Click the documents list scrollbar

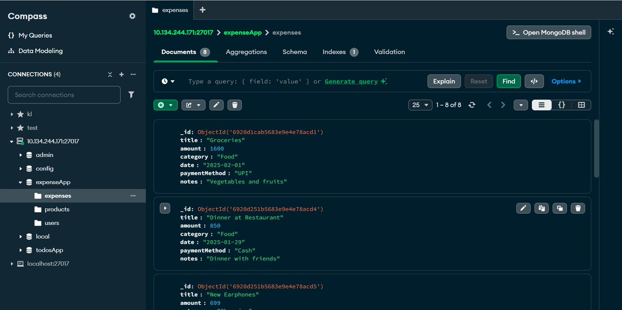pyautogui.click(x=596, y=149)
